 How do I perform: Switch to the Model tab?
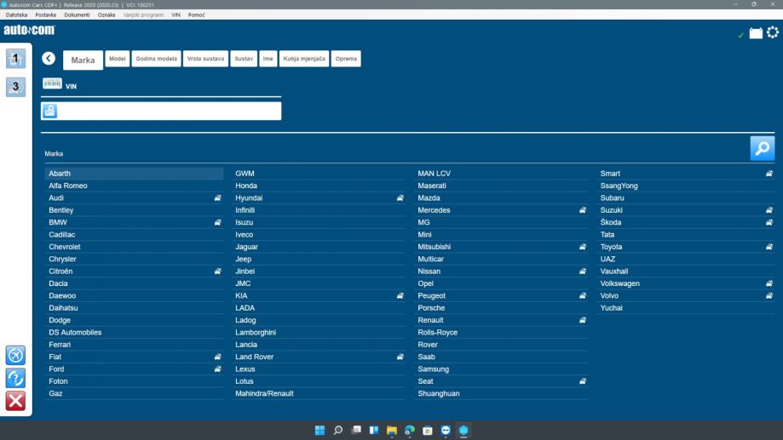(118, 59)
